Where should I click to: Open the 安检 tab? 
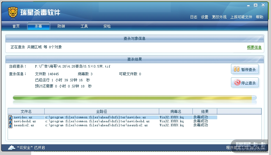pyautogui.click(x=107, y=26)
